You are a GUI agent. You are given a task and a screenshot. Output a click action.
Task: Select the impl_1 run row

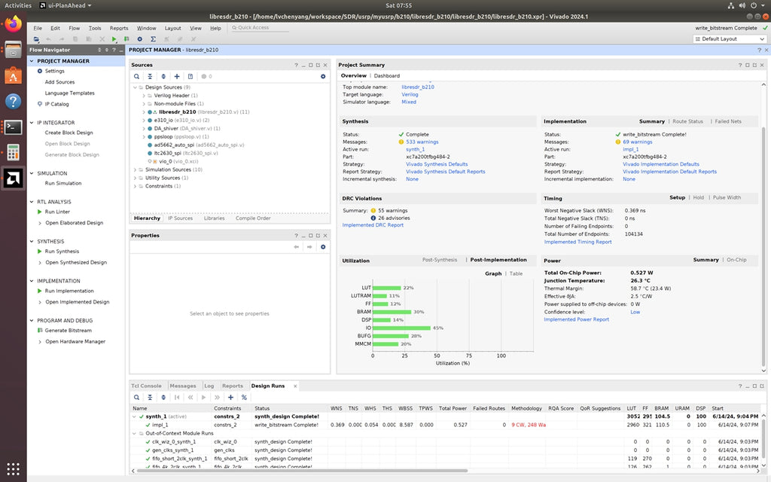point(445,425)
